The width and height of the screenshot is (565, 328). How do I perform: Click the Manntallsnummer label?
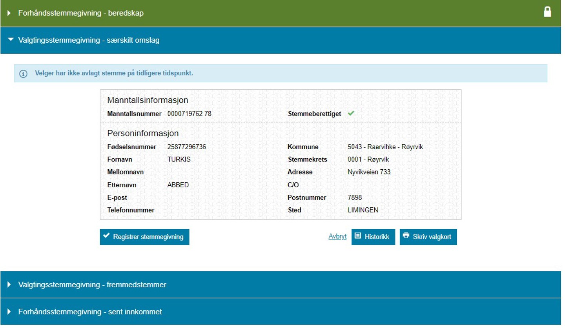pos(134,114)
